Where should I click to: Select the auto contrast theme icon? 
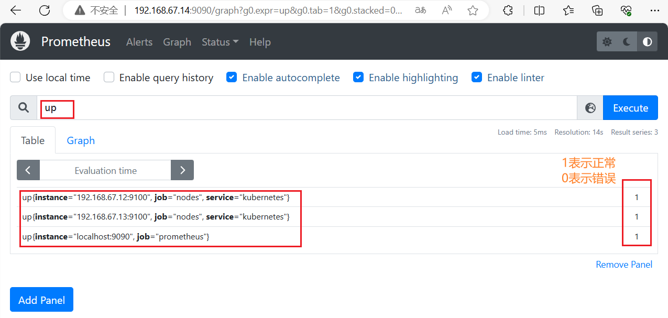648,42
